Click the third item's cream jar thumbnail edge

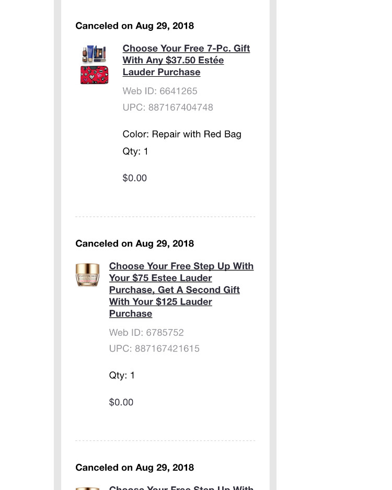coord(87,488)
